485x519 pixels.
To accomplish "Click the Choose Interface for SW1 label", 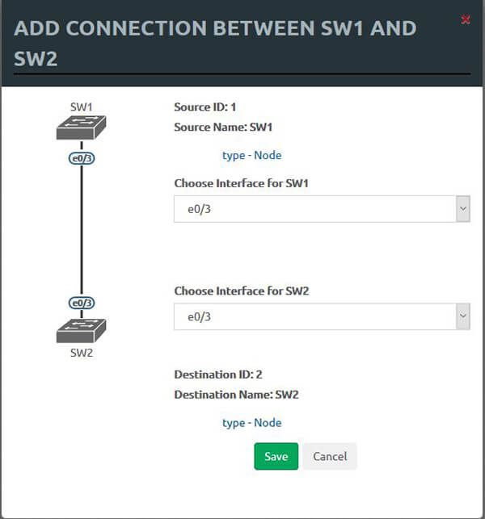I will coord(242,183).
